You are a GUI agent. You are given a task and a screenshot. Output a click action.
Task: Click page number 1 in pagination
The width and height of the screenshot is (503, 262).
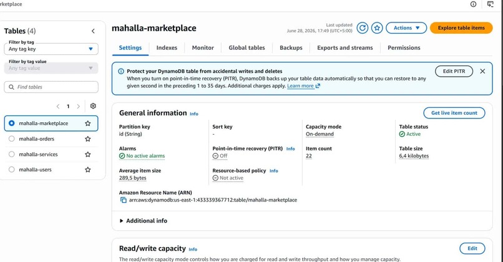tap(68, 106)
